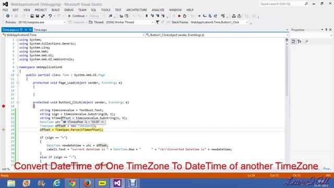Click the Step Over icon
Screen dimensions: 334x188
pyautogui.click(x=210, y=16)
